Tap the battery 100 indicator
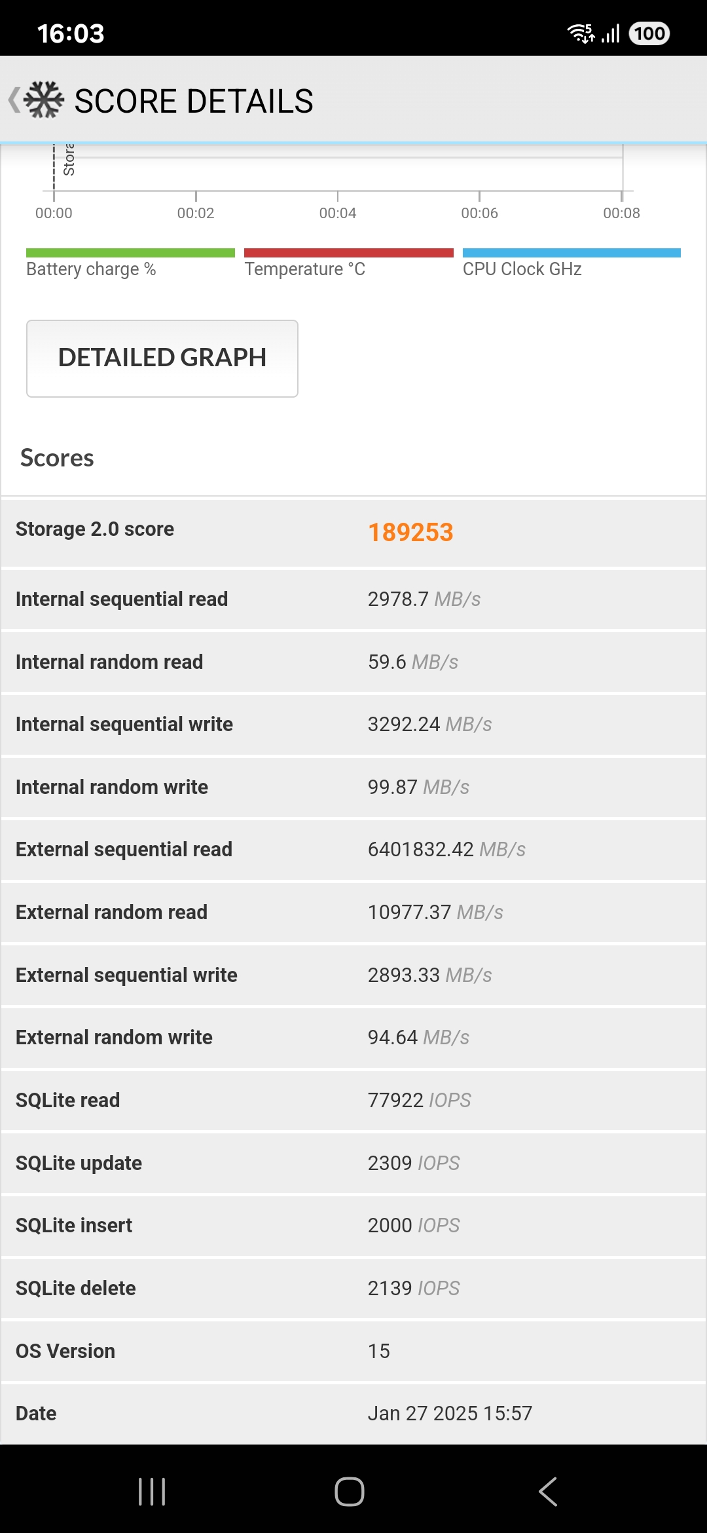The height and width of the screenshot is (1533, 707). tap(649, 33)
